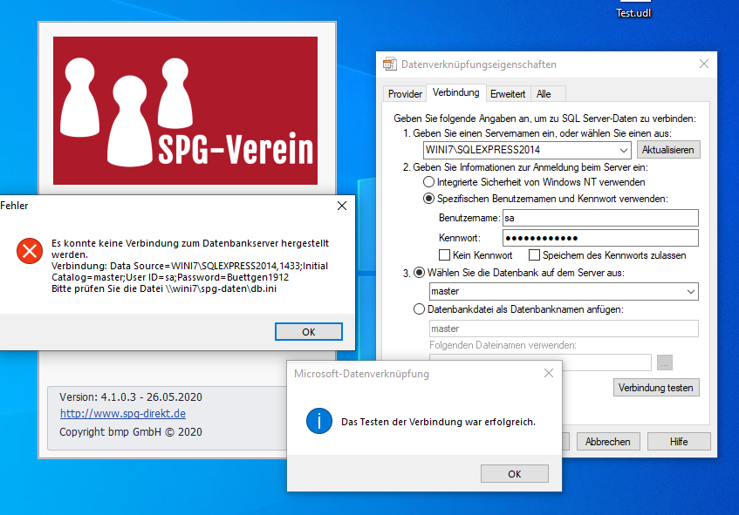This screenshot has height=515, width=739.
Task: Close the Datenverknüpfungseigenschaften window
Action: 703,64
